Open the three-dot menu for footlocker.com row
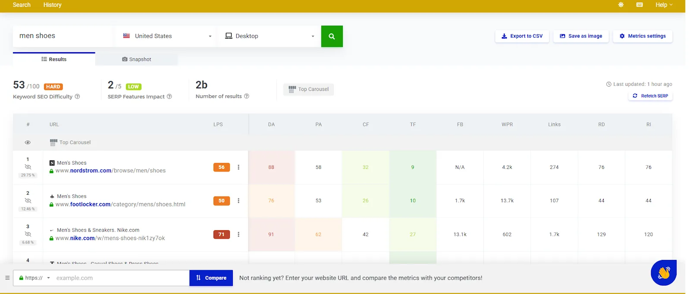Viewport: 690px width, 294px height. pos(238,201)
